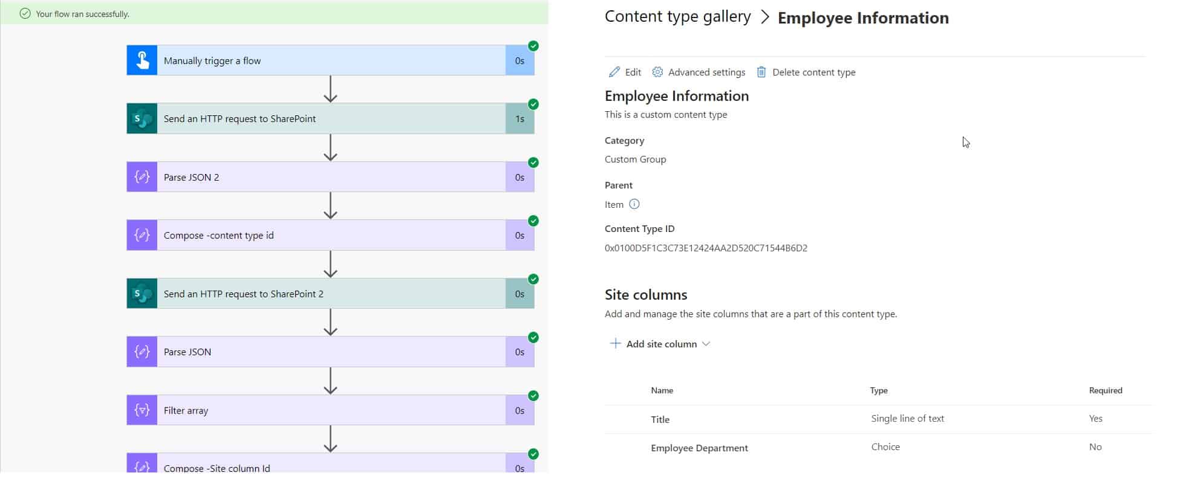Click the Item parent link
Image resolution: width=1189 pixels, height=493 pixels.
(614, 204)
